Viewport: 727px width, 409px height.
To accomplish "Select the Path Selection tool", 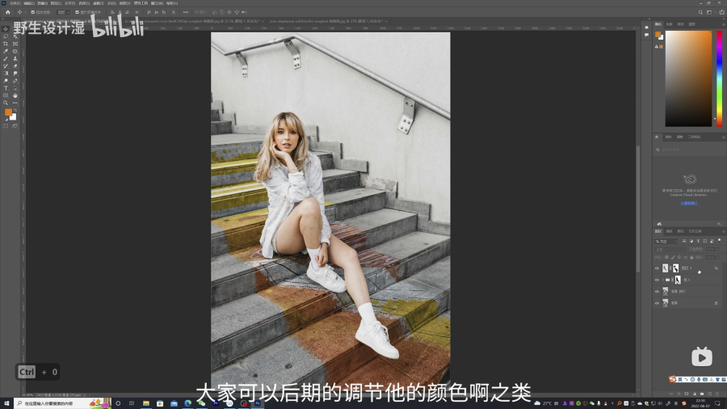I will tap(15, 88).
